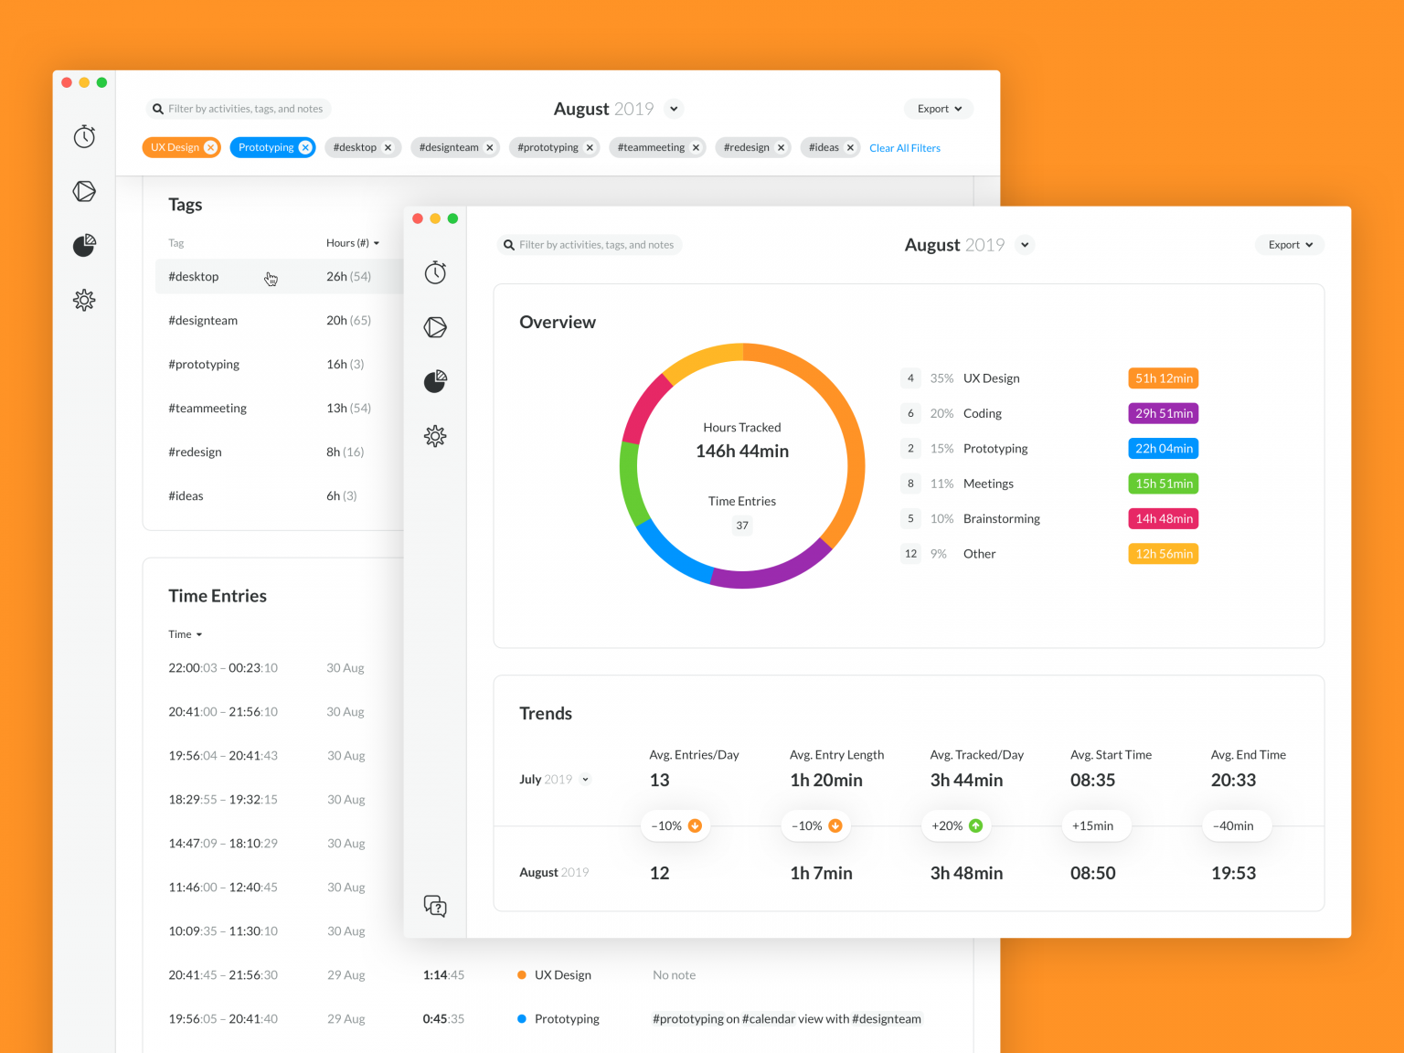Click the settings gear in back window sidebar
This screenshot has width=1404, height=1053.
click(x=84, y=300)
